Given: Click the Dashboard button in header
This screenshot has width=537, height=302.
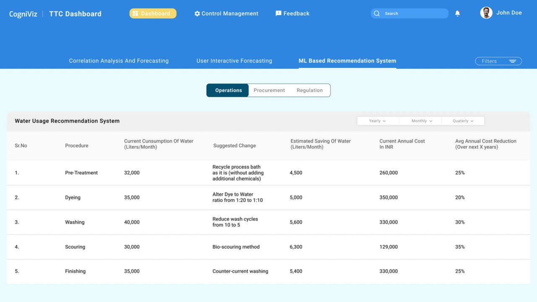Looking at the screenshot, I should pos(153,13).
